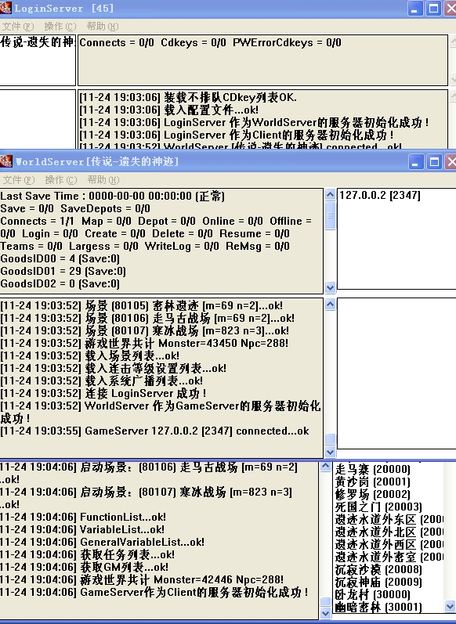The image size is (456, 624).
Task: Click the scroll-down arrow of the scene list
Action: (450, 607)
